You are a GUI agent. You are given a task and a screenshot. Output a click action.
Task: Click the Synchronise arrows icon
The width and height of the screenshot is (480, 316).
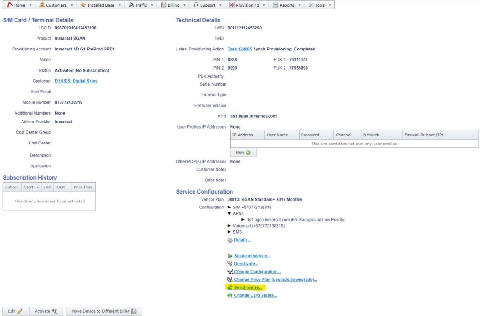(230, 287)
